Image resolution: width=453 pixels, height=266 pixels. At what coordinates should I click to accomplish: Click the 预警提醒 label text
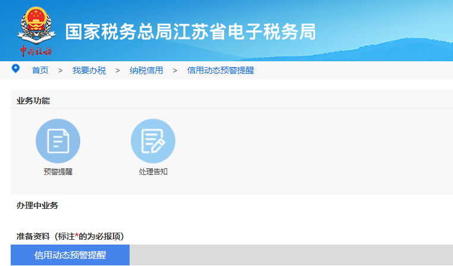[x=58, y=172]
